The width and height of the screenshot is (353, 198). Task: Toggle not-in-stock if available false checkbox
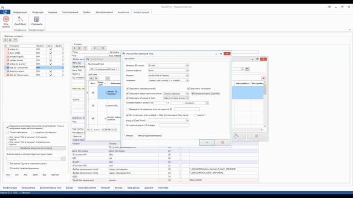pos(127,115)
